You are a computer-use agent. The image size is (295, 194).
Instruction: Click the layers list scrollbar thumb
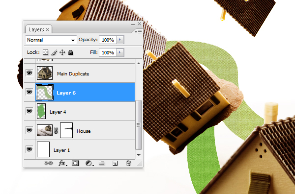pyautogui.click(x=139, y=124)
